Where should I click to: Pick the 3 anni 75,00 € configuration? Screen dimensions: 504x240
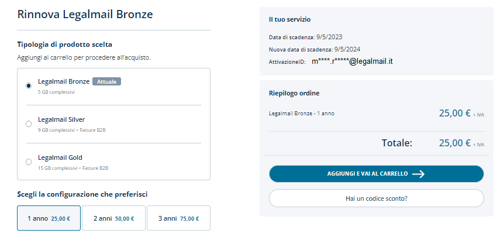[178, 218]
